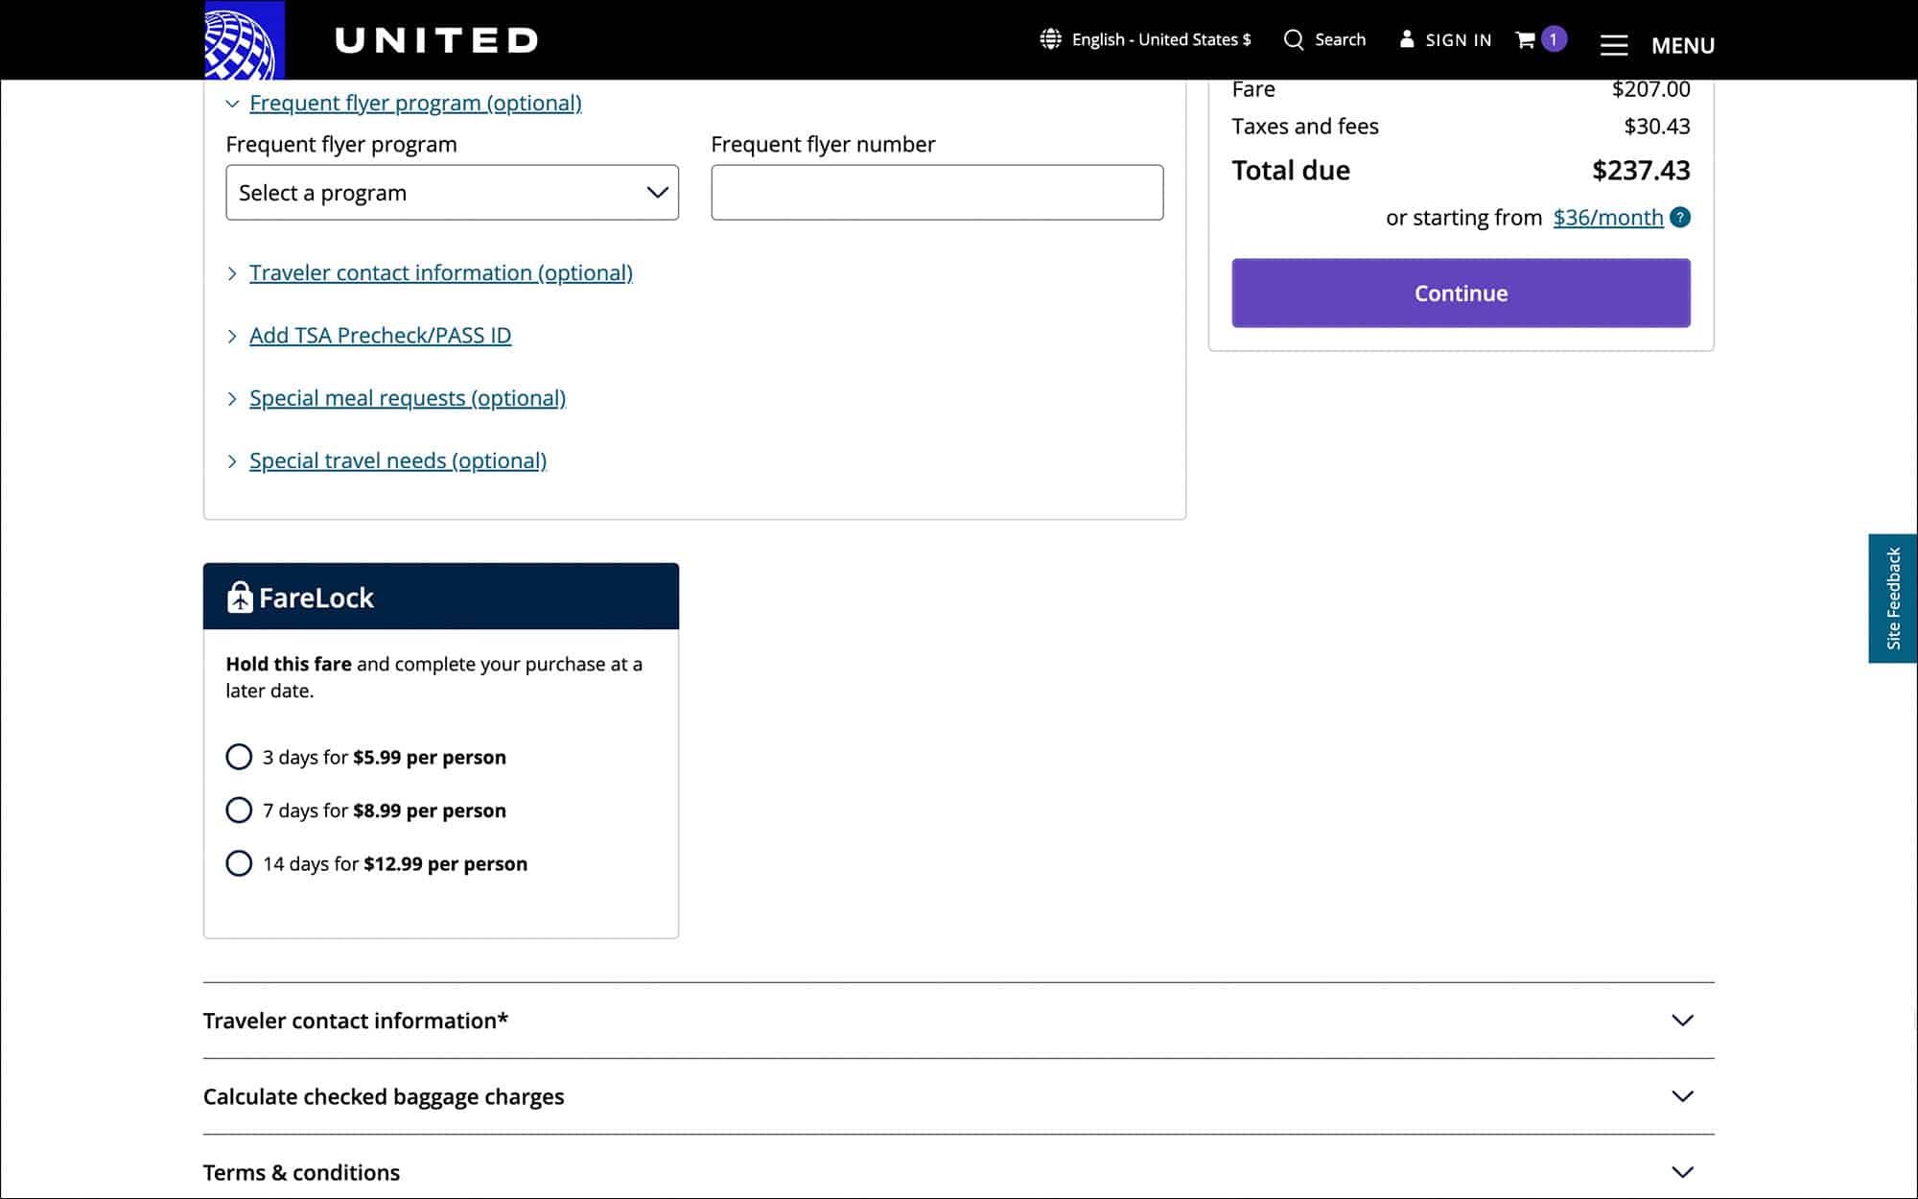Viewport: 1918px width, 1199px height.
Task: Click the Taxes and fees amount $30.43
Action: point(1657,127)
